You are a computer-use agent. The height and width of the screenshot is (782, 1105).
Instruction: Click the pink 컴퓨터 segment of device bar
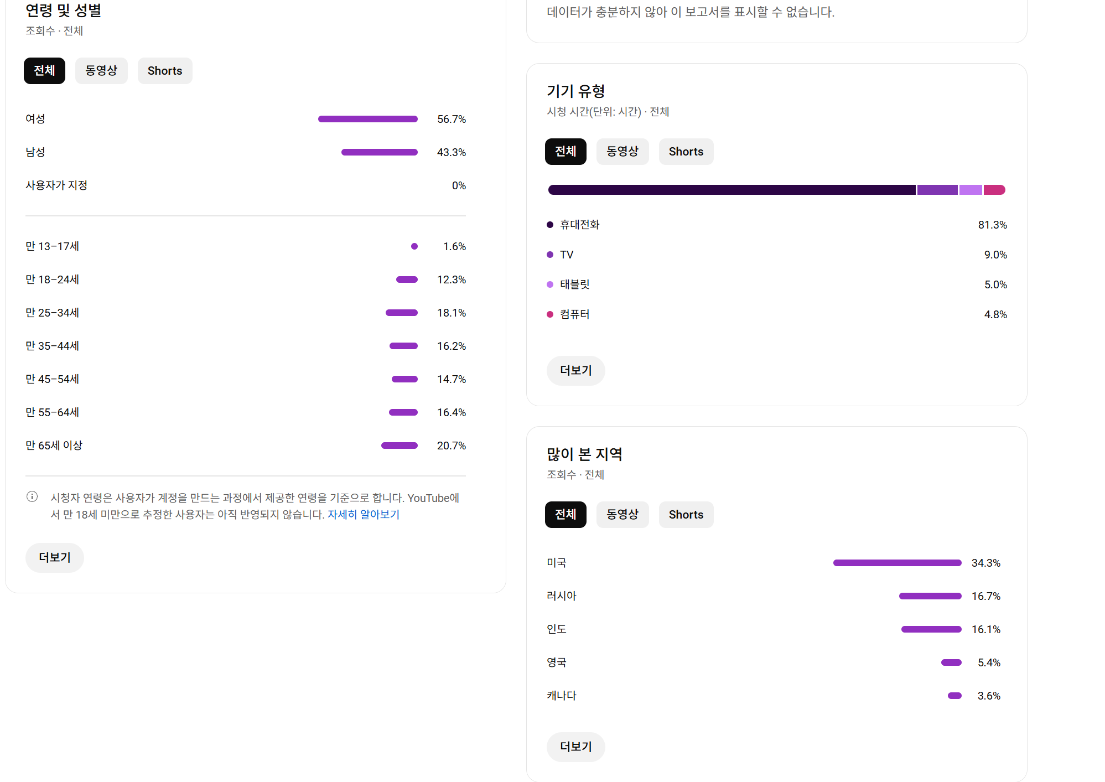[994, 190]
